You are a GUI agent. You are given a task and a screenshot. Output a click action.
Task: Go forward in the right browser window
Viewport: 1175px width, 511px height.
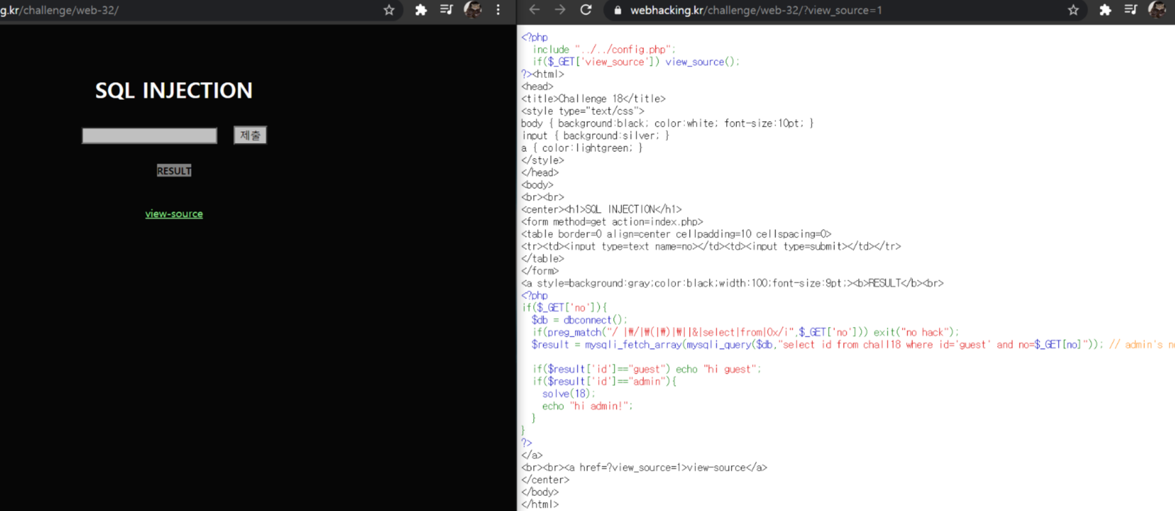point(560,10)
